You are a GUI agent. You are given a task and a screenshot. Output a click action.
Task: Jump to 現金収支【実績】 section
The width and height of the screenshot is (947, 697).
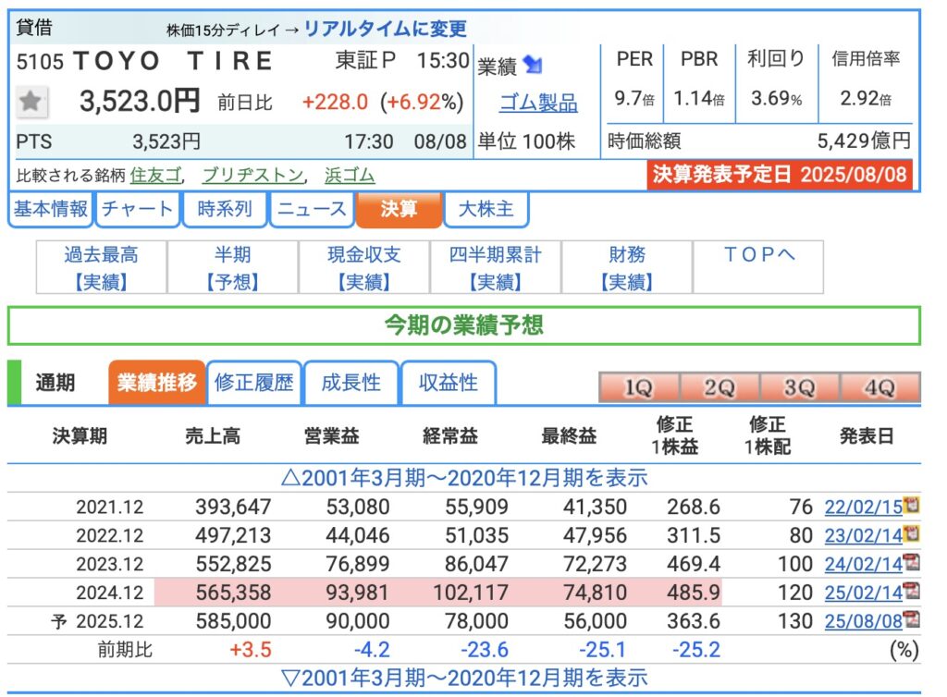364,267
